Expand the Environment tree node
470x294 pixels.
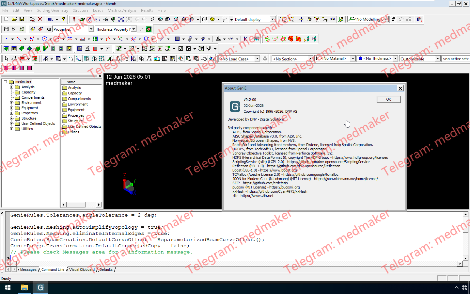12,103
